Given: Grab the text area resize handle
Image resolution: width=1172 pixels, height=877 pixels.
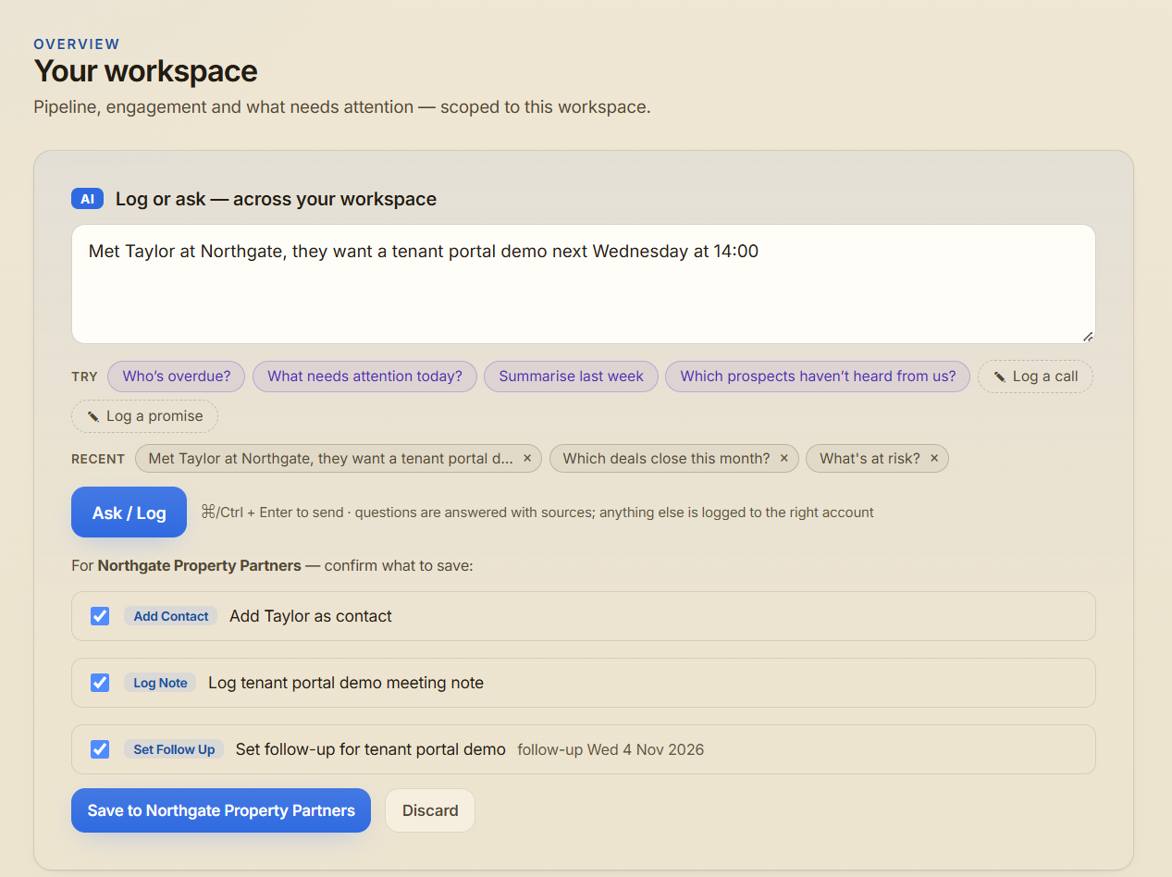Looking at the screenshot, I should [1088, 337].
